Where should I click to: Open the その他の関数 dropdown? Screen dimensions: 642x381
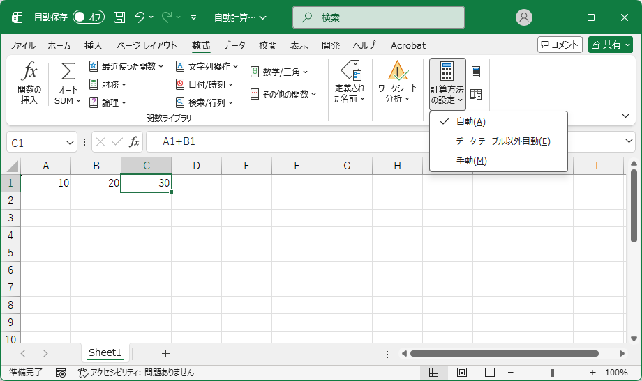point(283,95)
